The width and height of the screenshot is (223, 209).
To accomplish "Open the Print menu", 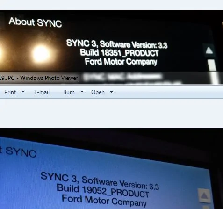I will (x=10, y=92).
